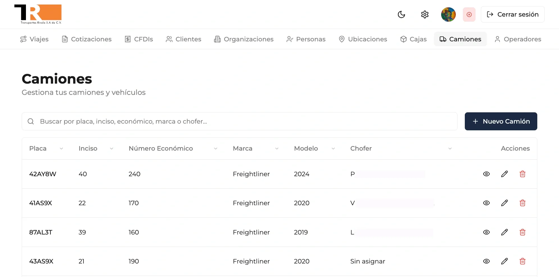Delete truck 42AY8W using trash icon
Viewport: 559px width, 277px height.
[522, 174]
